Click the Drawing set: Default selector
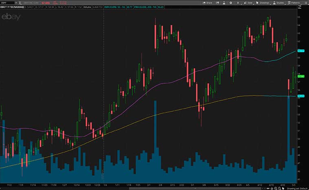Image resolution: width=309 pixels, height=190 pixels. (295, 188)
